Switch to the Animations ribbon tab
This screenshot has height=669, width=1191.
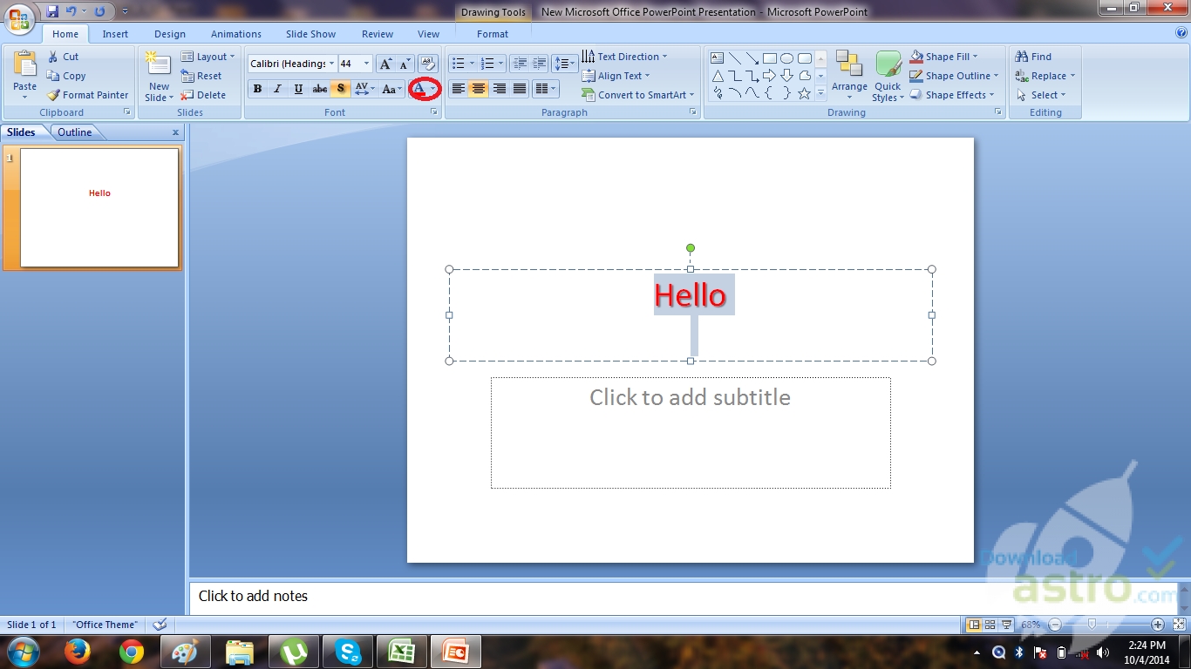[235, 33]
